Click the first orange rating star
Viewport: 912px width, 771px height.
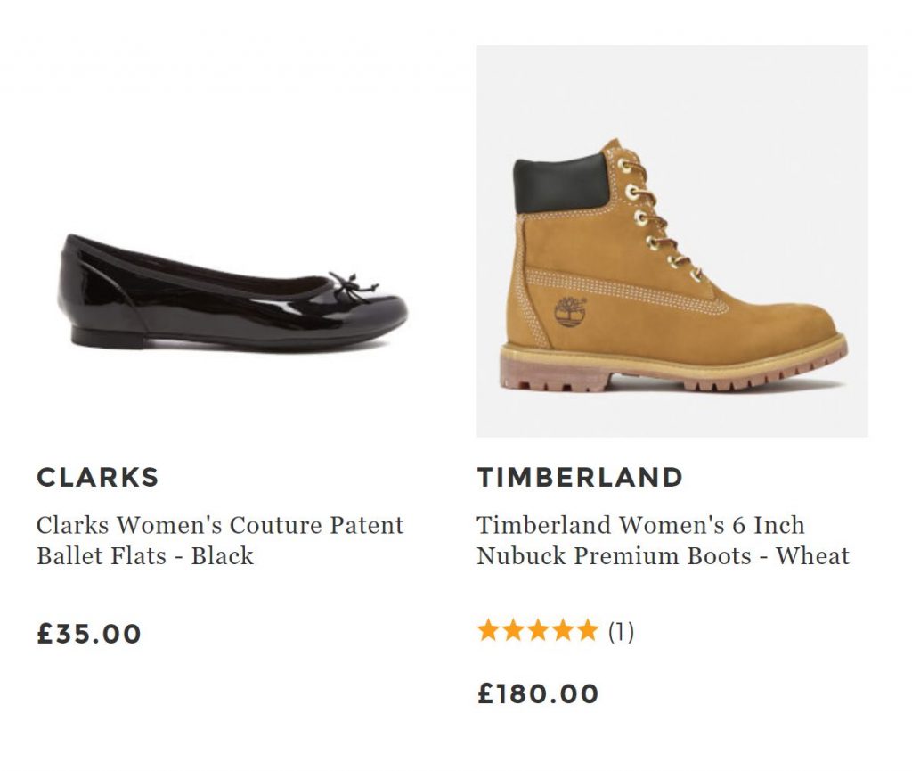click(x=487, y=632)
